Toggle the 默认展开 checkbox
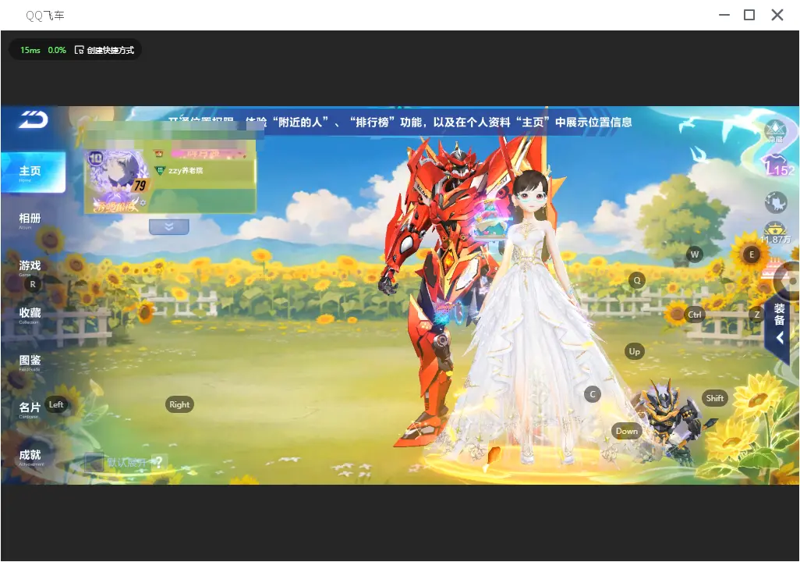Image resolution: width=800 pixels, height=562 pixels. 94,463
